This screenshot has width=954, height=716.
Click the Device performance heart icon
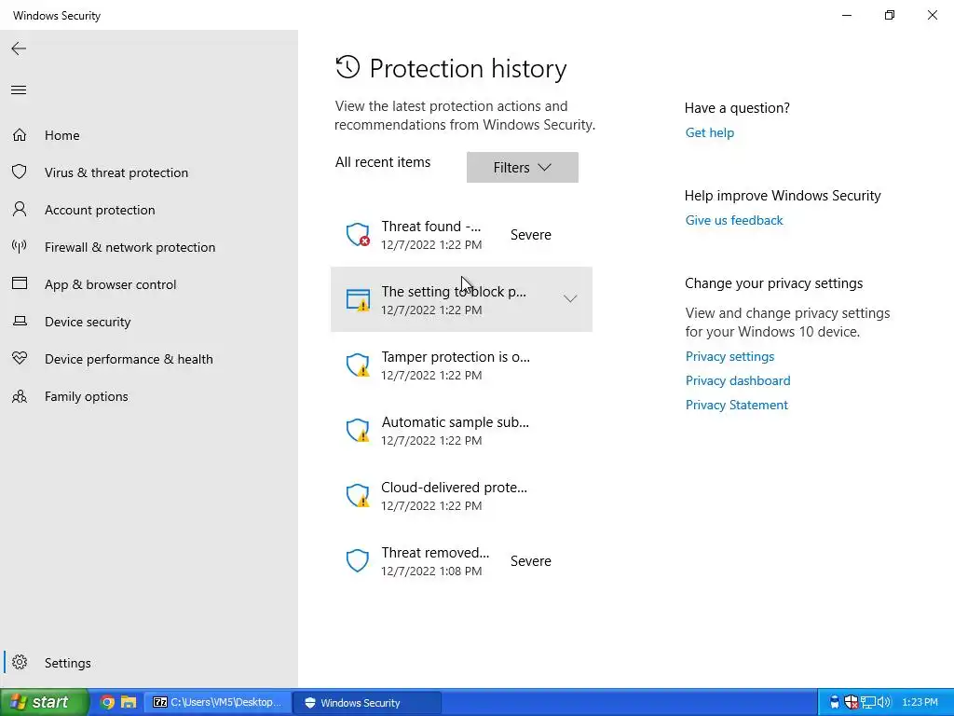pos(20,358)
